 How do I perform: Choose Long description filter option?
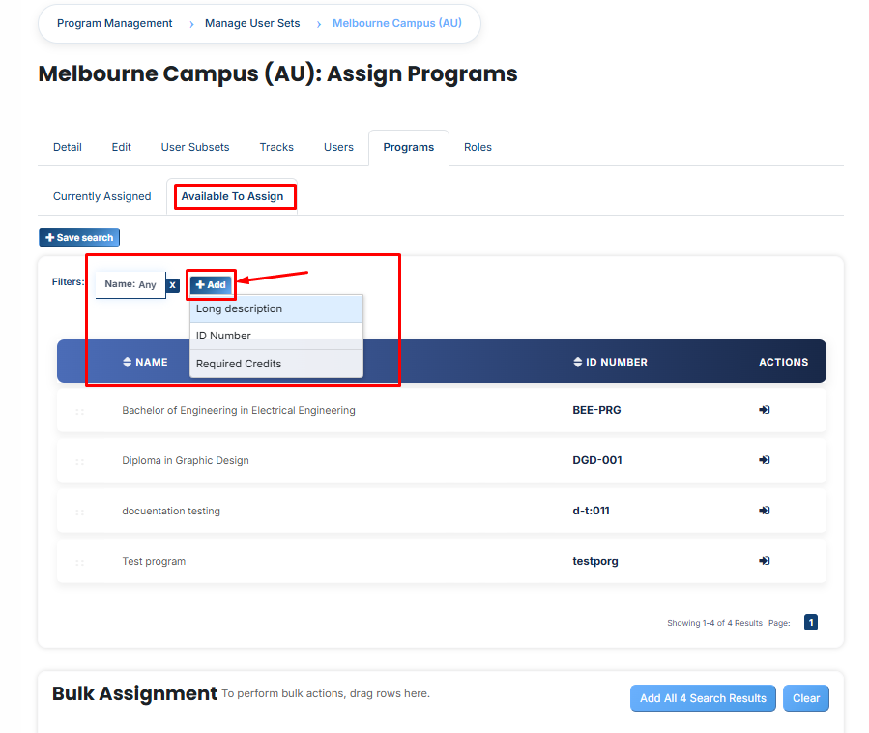tap(276, 308)
